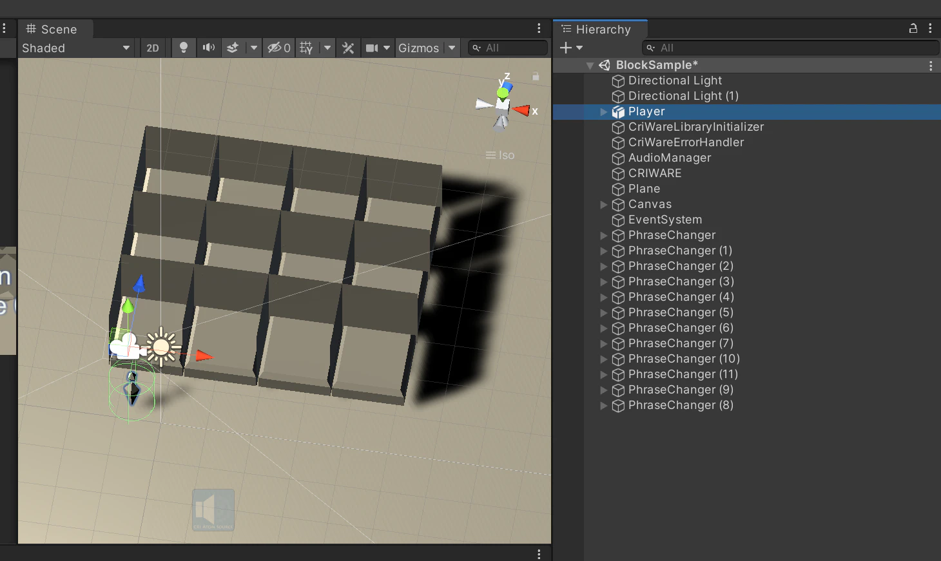Screen dimensions: 941x561
Task: Open Gizmos dropdown arrow
Action: pos(452,48)
